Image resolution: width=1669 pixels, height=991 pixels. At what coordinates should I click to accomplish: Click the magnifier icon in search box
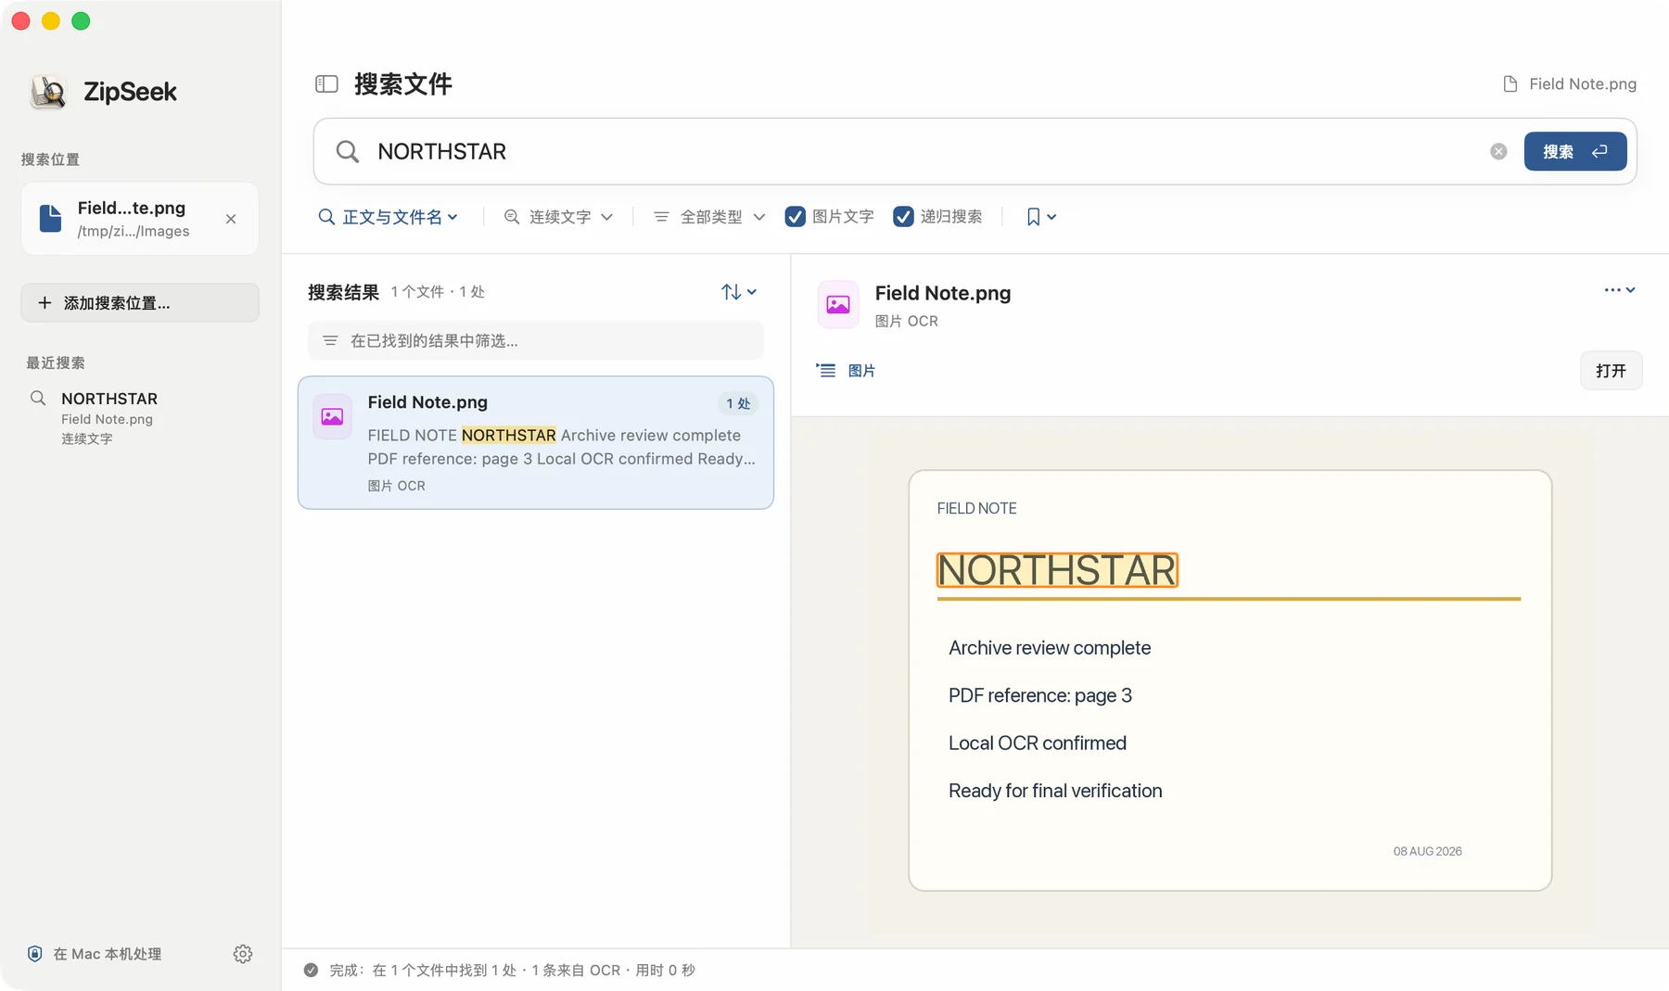(x=348, y=151)
